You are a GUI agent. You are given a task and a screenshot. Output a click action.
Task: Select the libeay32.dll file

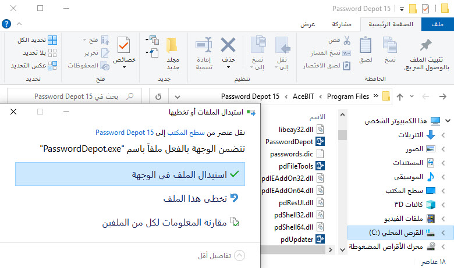(x=301, y=130)
